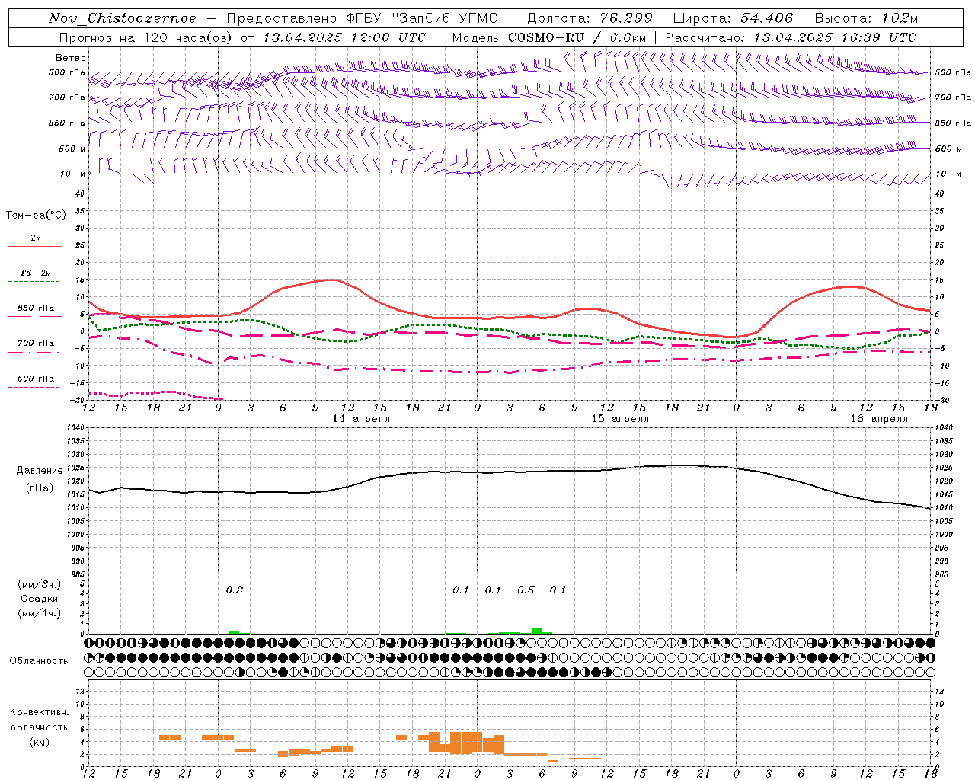
Task: Click the Долгота: 76.299 value
Action: coord(590,18)
